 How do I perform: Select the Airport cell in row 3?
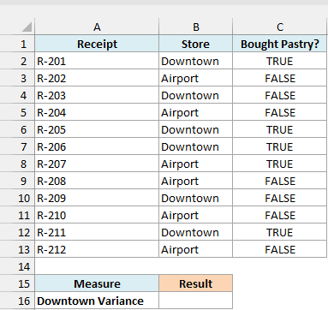click(x=195, y=78)
